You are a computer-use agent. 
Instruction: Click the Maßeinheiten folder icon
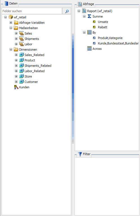pyautogui.click(x=16, y=28)
